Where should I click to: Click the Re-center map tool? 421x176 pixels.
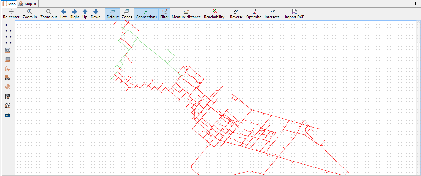pos(11,14)
